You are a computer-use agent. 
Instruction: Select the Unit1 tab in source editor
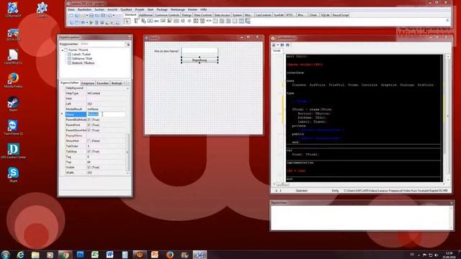[x=277, y=51]
